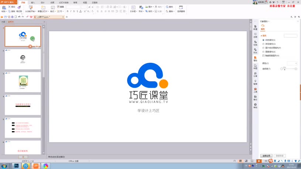This screenshot has height=169, width=301.
Task: Select the Pattern fill radio option
Action: [263, 52]
